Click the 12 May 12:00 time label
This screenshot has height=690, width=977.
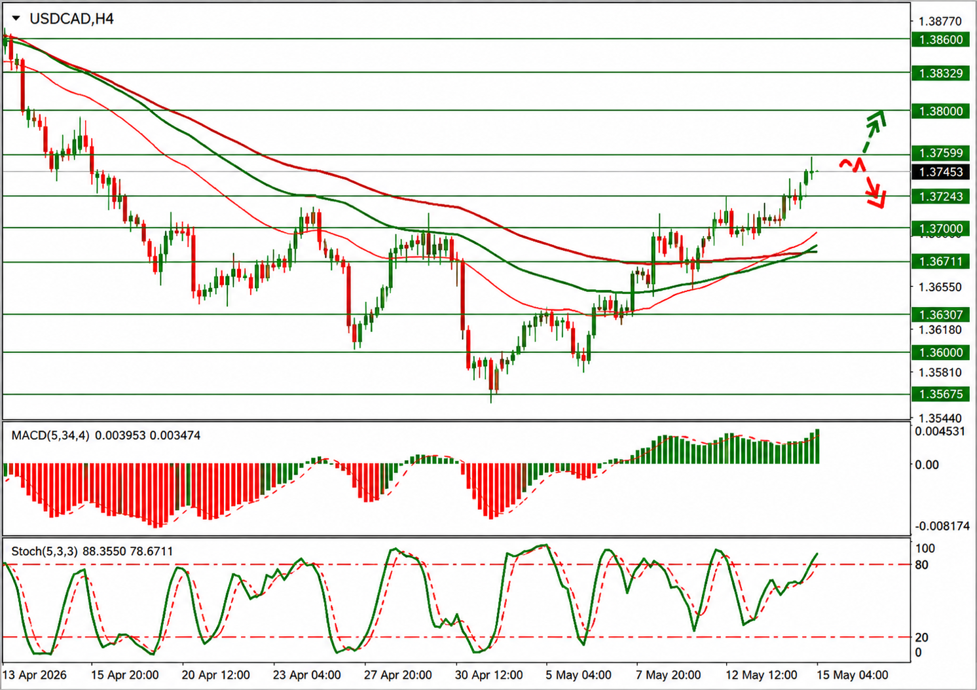pyautogui.click(x=761, y=675)
